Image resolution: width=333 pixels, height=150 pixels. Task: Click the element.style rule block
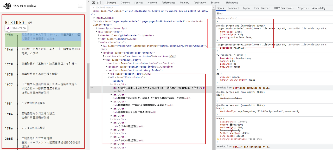pyautogui.click(x=274, y=20)
